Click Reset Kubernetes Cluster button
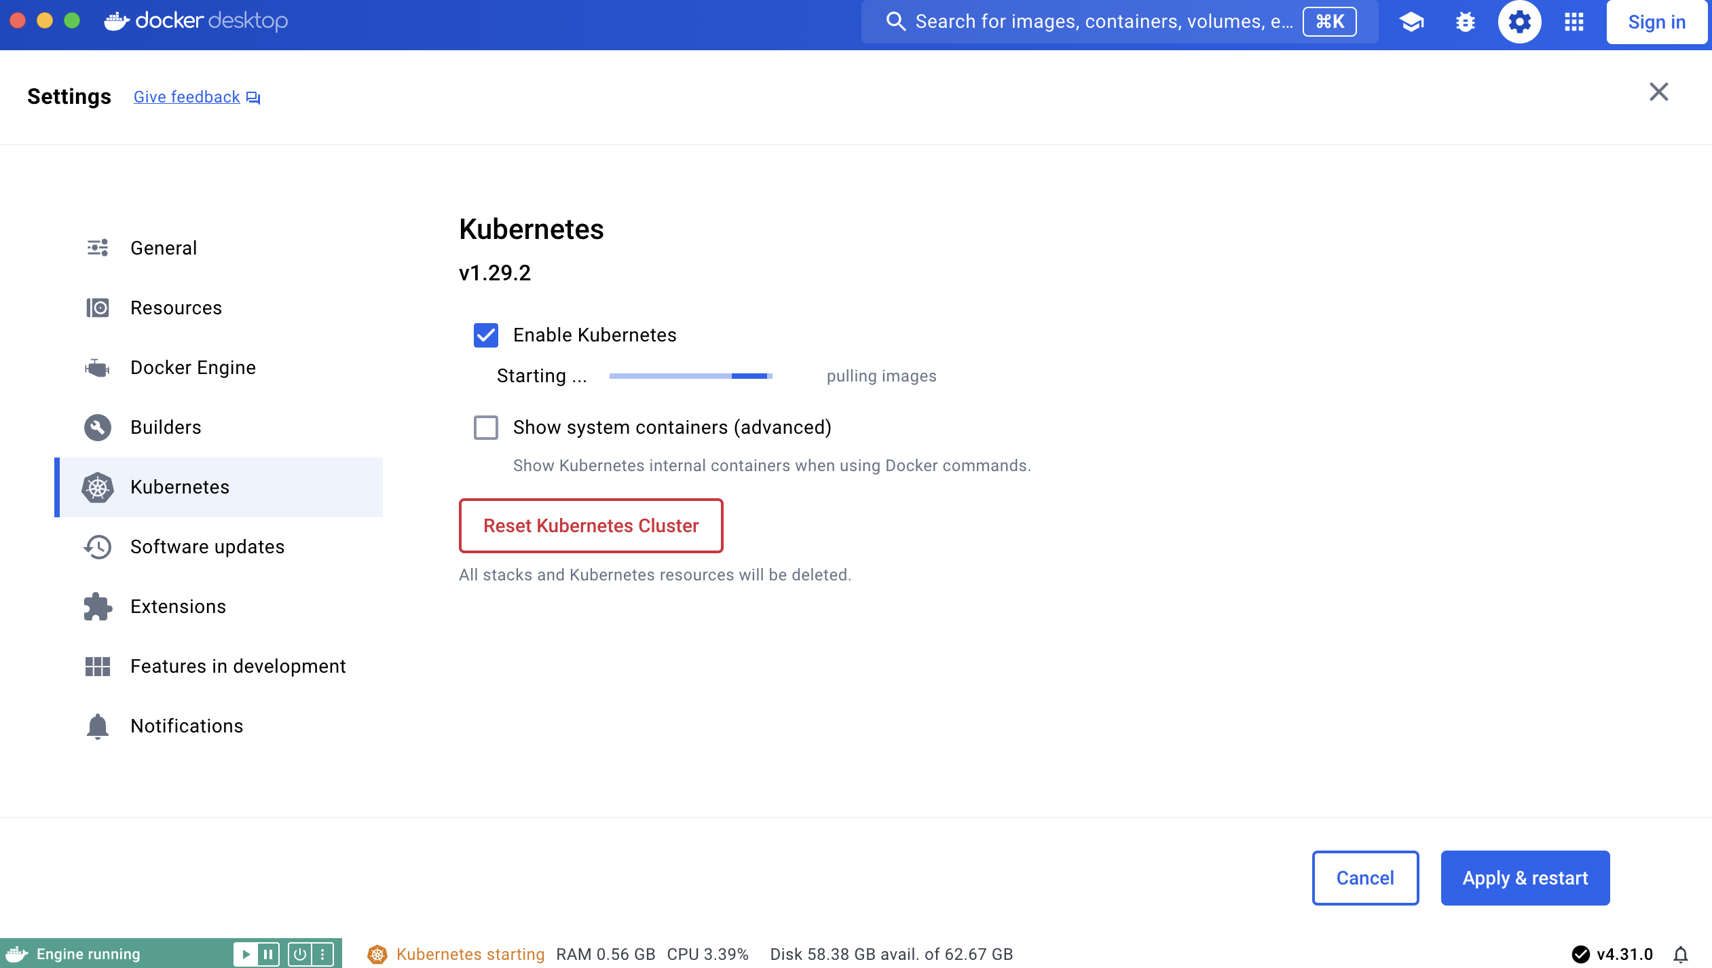Image resolution: width=1712 pixels, height=968 pixels. tap(591, 526)
